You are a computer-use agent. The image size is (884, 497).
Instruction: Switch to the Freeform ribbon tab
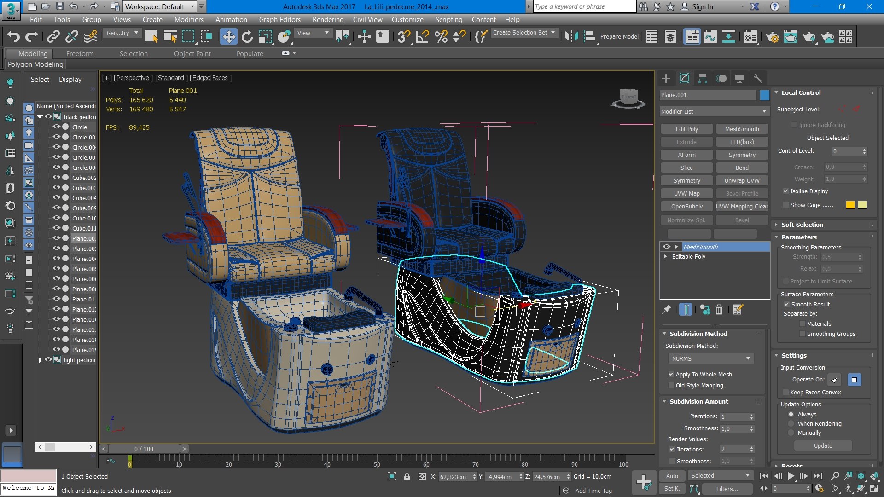(80, 54)
